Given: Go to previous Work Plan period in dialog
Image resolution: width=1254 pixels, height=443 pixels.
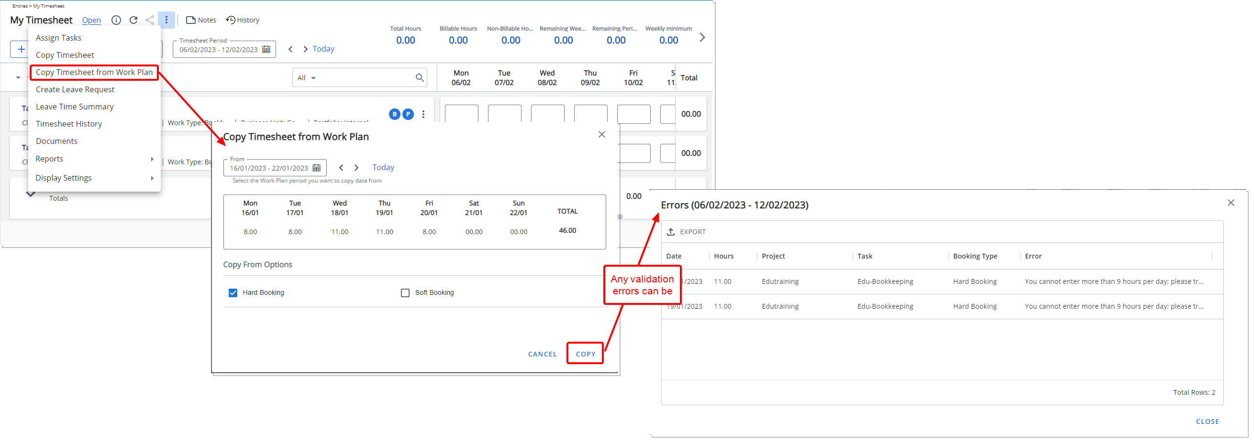Looking at the screenshot, I should click(x=341, y=168).
